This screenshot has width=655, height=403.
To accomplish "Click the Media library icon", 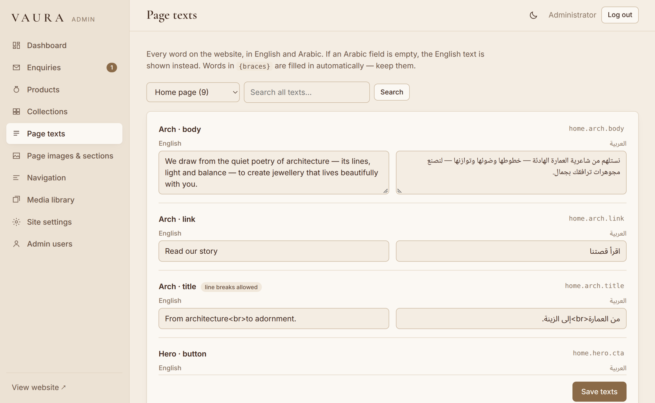I will (x=16, y=200).
